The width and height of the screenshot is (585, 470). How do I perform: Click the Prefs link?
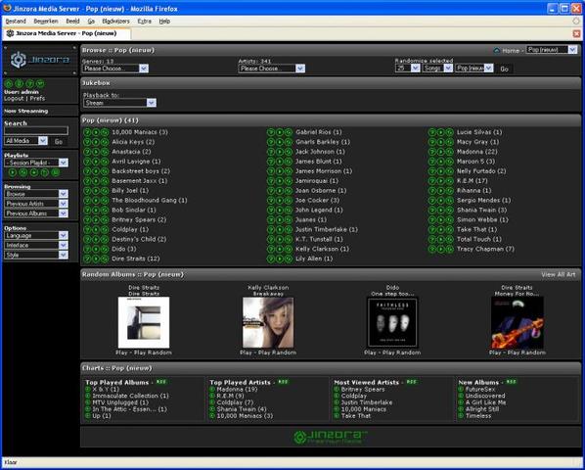point(37,99)
